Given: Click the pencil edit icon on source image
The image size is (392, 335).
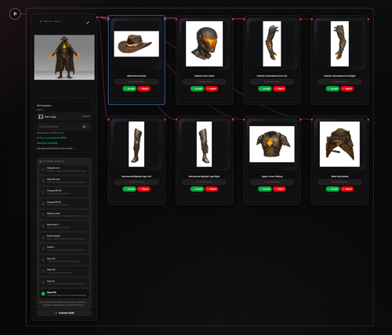Looking at the screenshot, I should [88, 23].
